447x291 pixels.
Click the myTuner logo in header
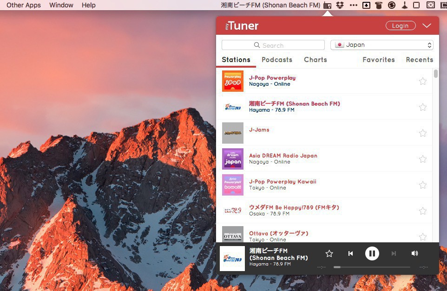pyautogui.click(x=242, y=25)
